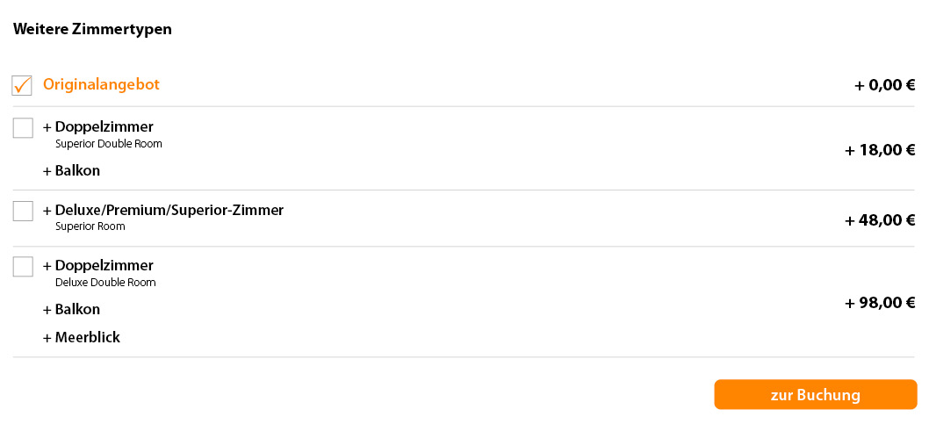Viewport: 929px width, 431px height.
Task: Click the orange Originalangebot label
Action: [x=101, y=85]
